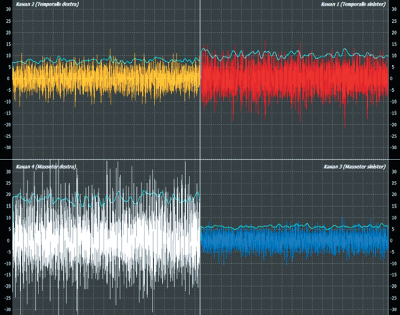This screenshot has height=315, width=400.
Task: Click the Канал 1 (Temporalis sinister) label
Action: click(354, 4)
